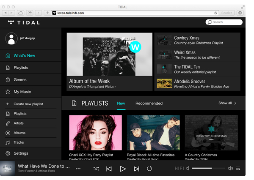Screen dimensions: 254x180
Task: Skip to previous track
Action: pos(109,169)
